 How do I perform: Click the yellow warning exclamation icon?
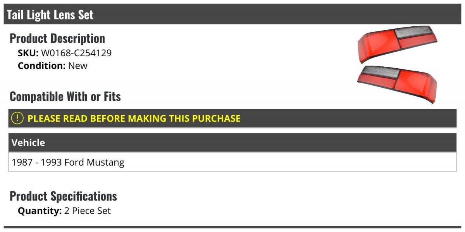pos(17,118)
